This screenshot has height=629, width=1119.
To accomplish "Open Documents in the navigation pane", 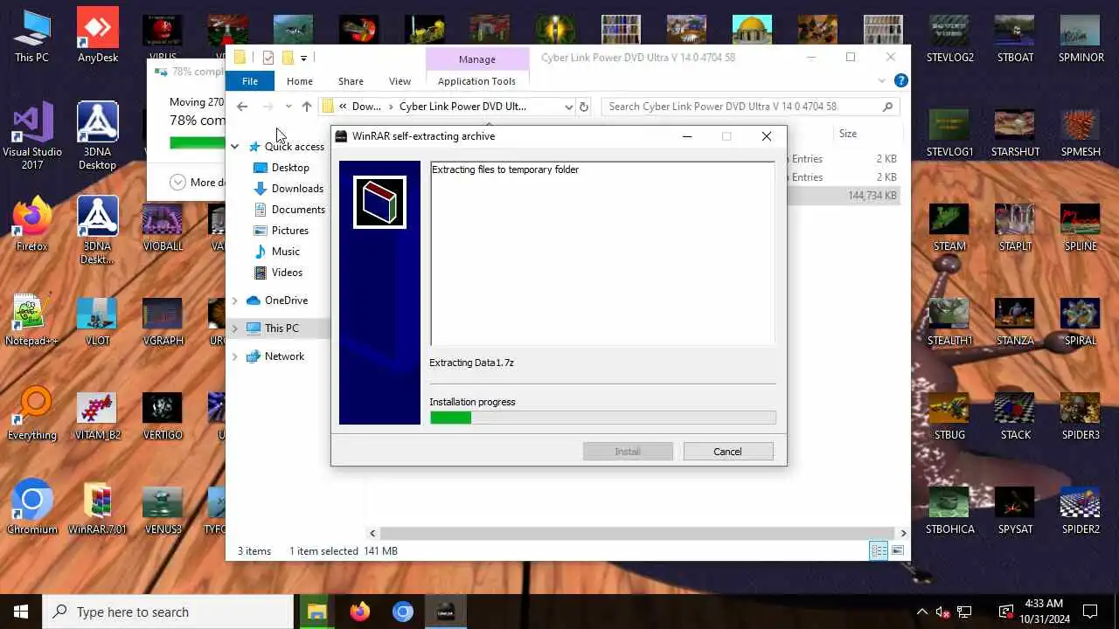I will click(298, 210).
